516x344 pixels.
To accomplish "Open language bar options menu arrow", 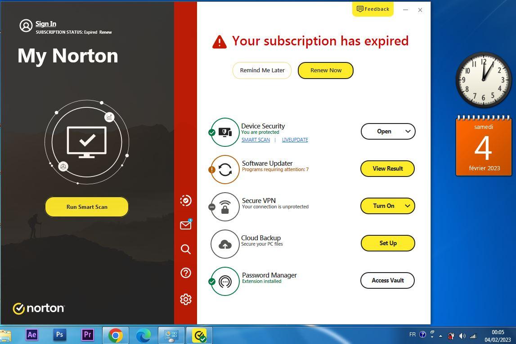I will point(432,337).
